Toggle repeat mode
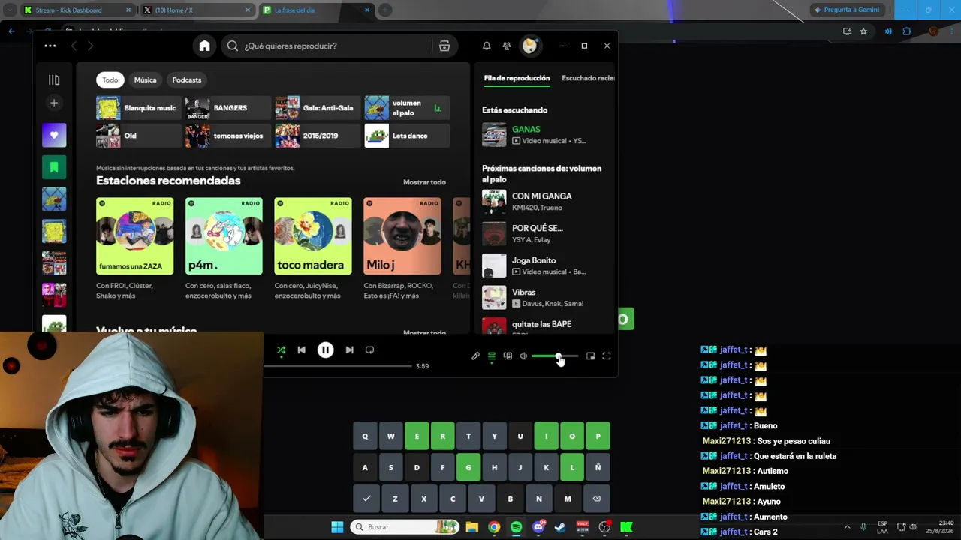The height and width of the screenshot is (540, 961). coord(369,350)
